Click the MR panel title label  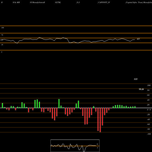(x=136, y=79)
